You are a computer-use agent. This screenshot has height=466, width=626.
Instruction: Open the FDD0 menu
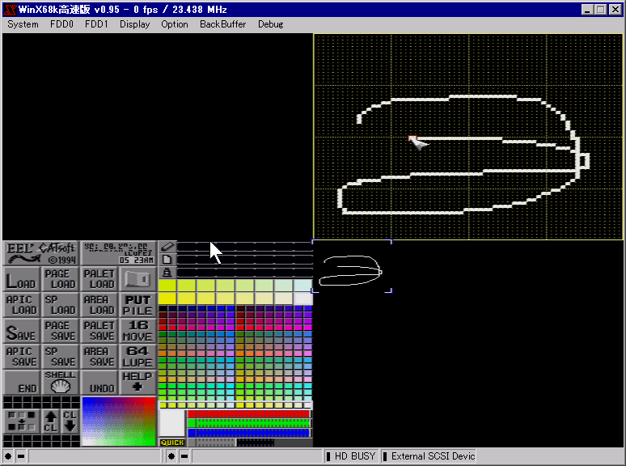tap(61, 24)
